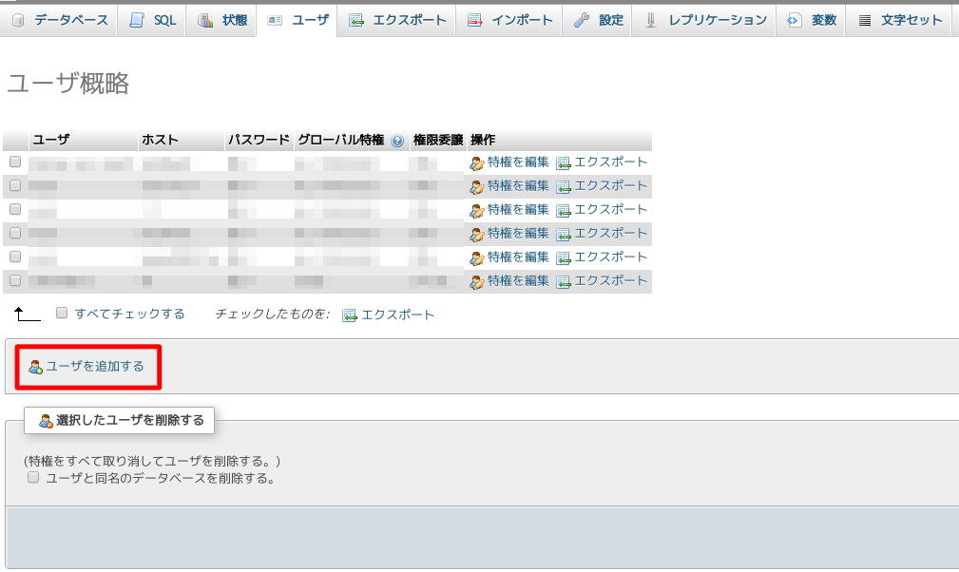Click the 特権を編集 icon in the second user row
959x572 pixels.
477,187
